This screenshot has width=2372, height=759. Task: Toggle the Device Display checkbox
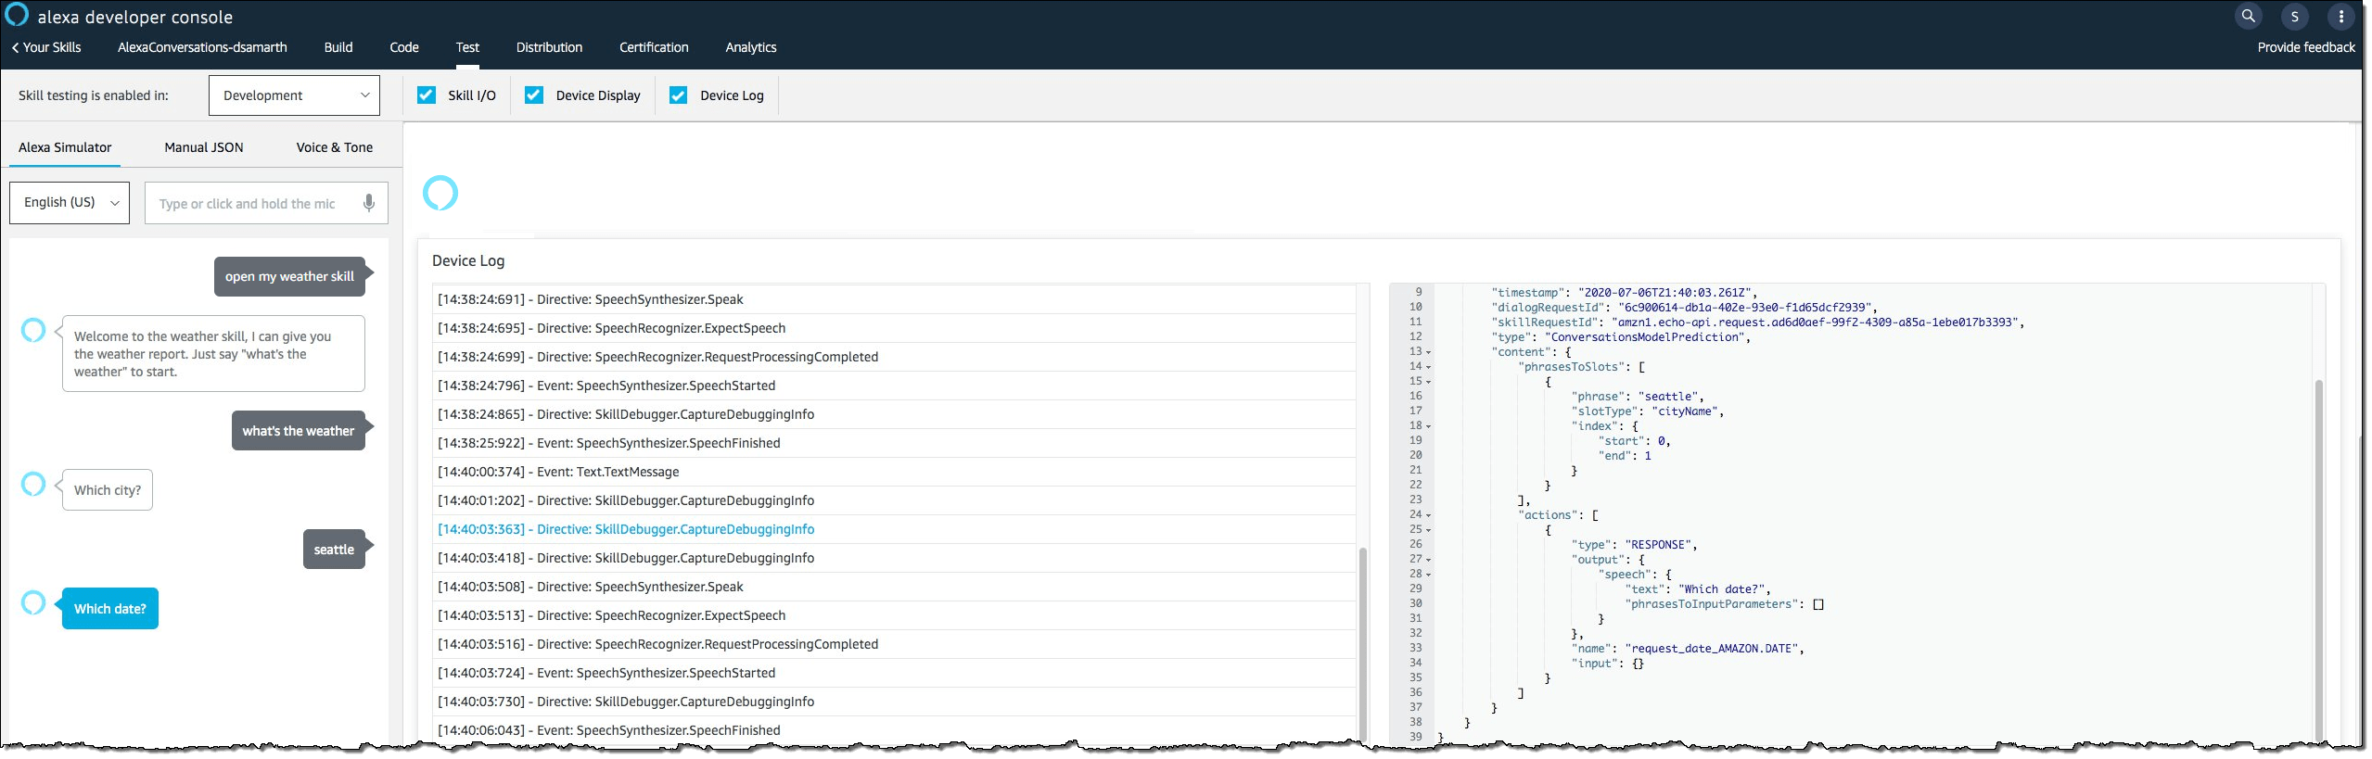(x=534, y=95)
